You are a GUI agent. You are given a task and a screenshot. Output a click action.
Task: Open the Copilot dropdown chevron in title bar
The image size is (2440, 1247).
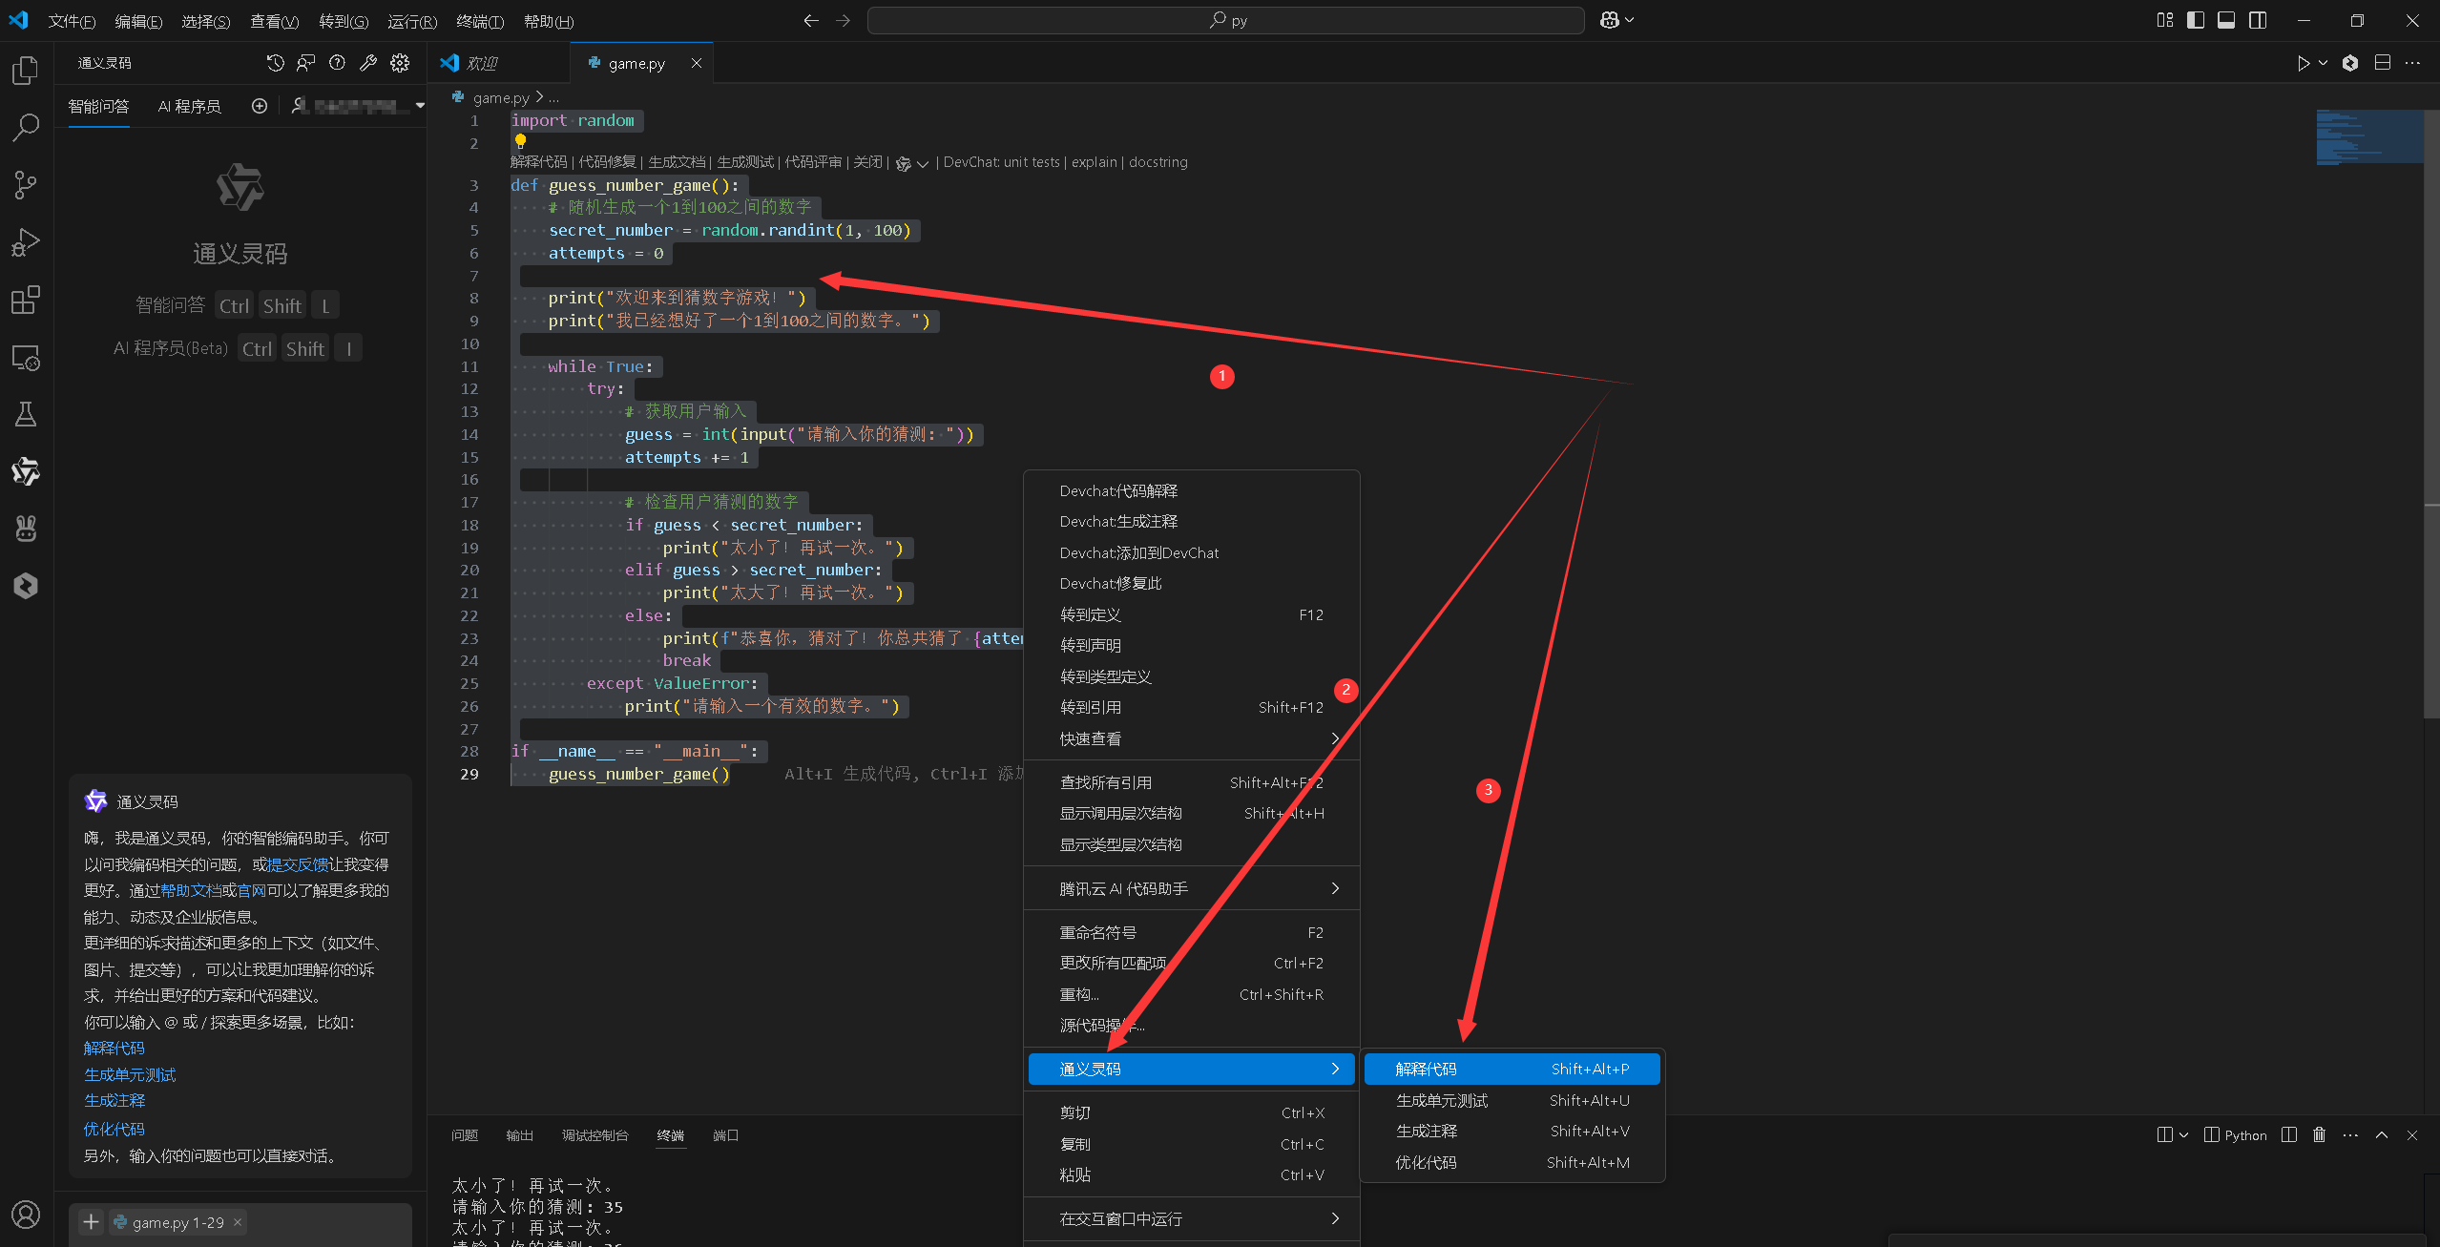(1629, 20)
